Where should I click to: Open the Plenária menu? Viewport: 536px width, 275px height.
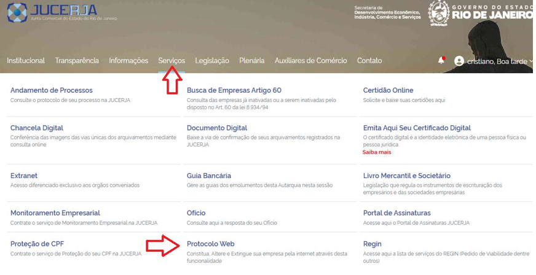251,61
